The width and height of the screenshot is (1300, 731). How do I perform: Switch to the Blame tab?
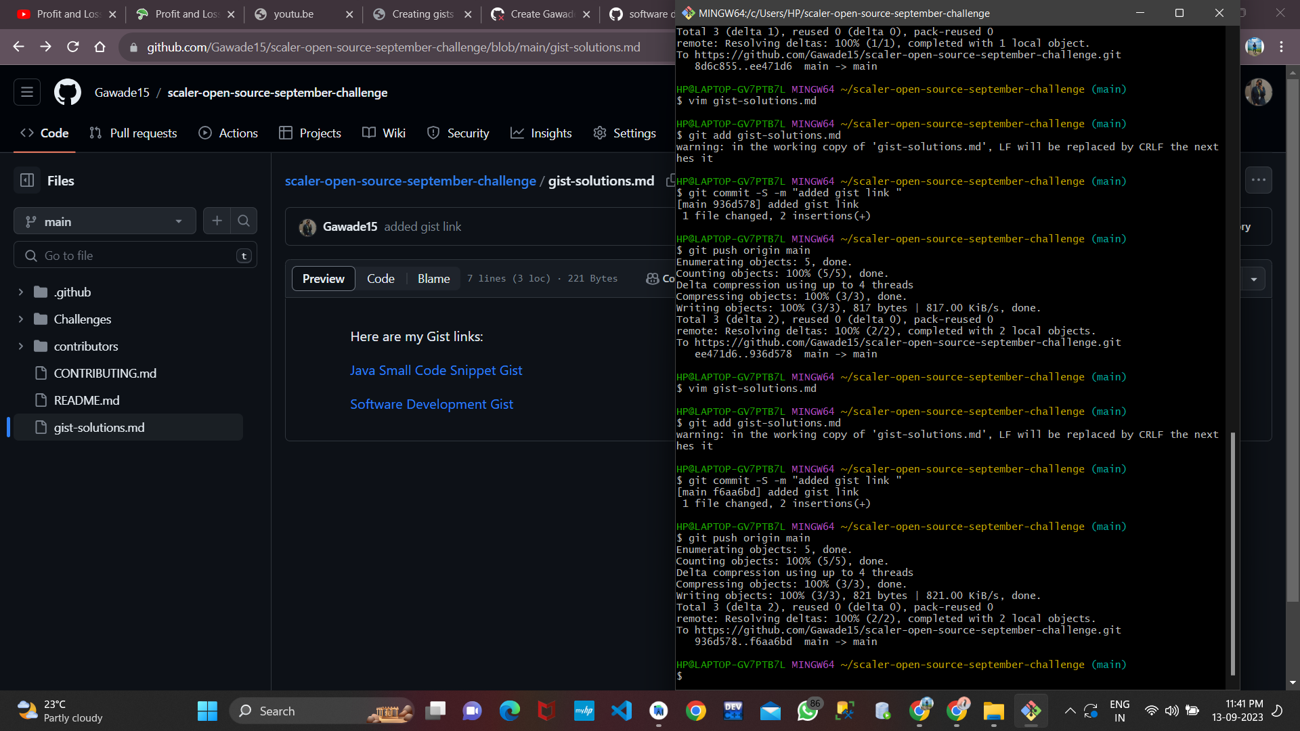tap(433, 278)
